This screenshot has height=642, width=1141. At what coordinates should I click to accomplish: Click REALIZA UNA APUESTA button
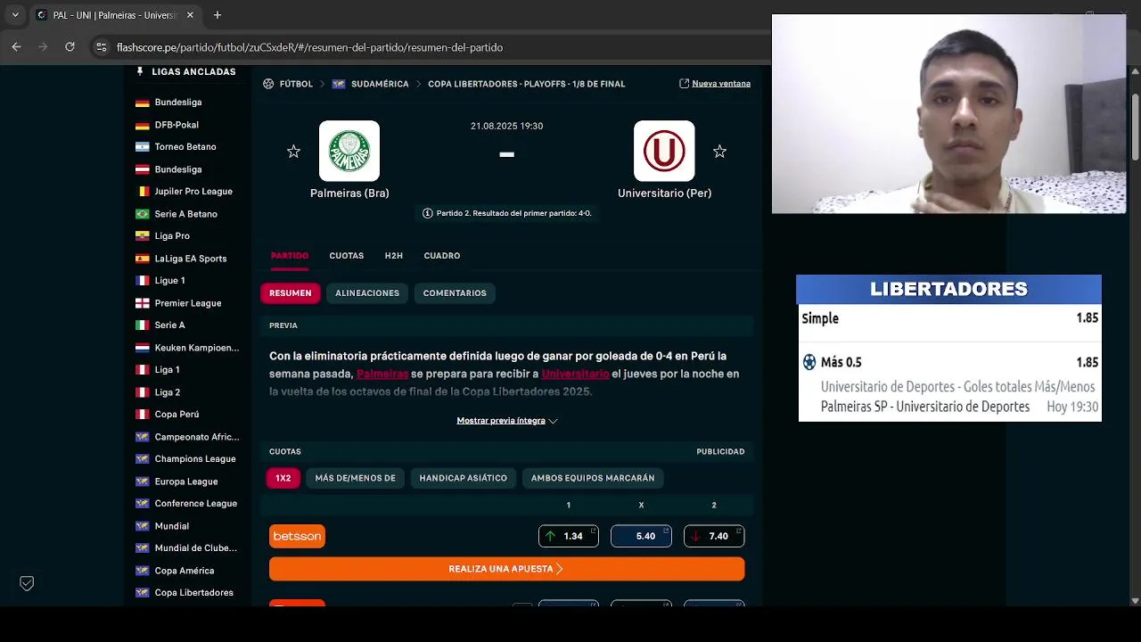[x=506, y=569]
